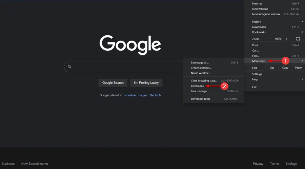Open Task manager from the submenu
Screen dimensions: 305x169
pyautogui.click(x=199, y=91)
